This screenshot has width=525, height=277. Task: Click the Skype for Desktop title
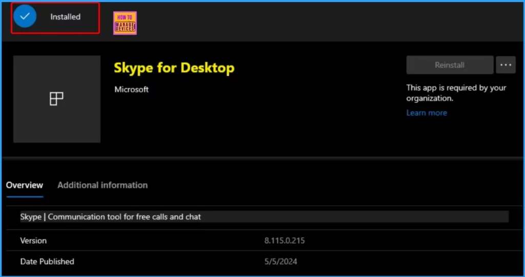pos(174,68)
